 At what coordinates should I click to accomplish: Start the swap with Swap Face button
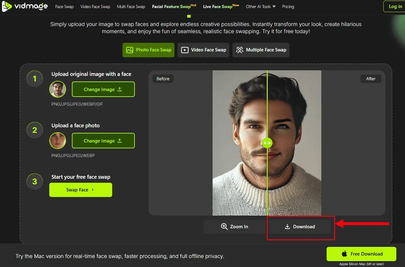click(x=81, y=190)
